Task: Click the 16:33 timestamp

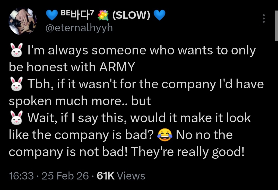Action: click(x=21, y=176)
